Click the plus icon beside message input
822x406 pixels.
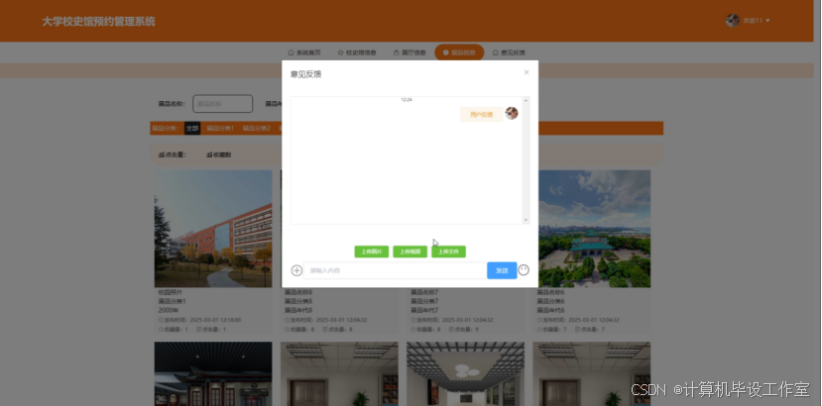(296, 270)
